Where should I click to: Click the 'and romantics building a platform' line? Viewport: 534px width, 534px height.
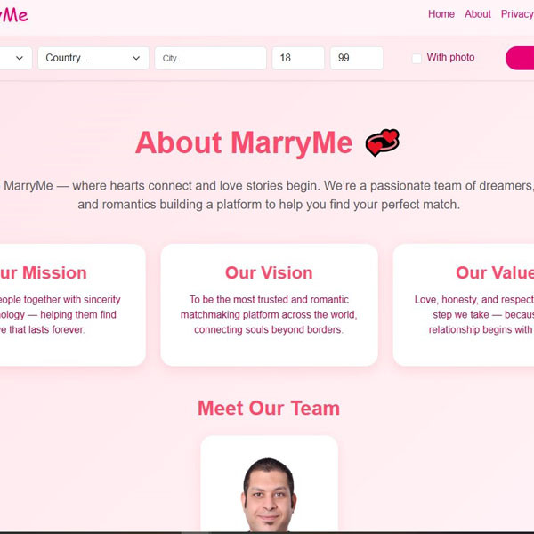pyautogui.click(x=269, y=205)
